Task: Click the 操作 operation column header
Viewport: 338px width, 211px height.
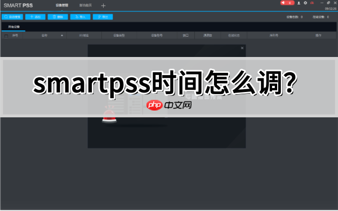Action: [318, 36]
